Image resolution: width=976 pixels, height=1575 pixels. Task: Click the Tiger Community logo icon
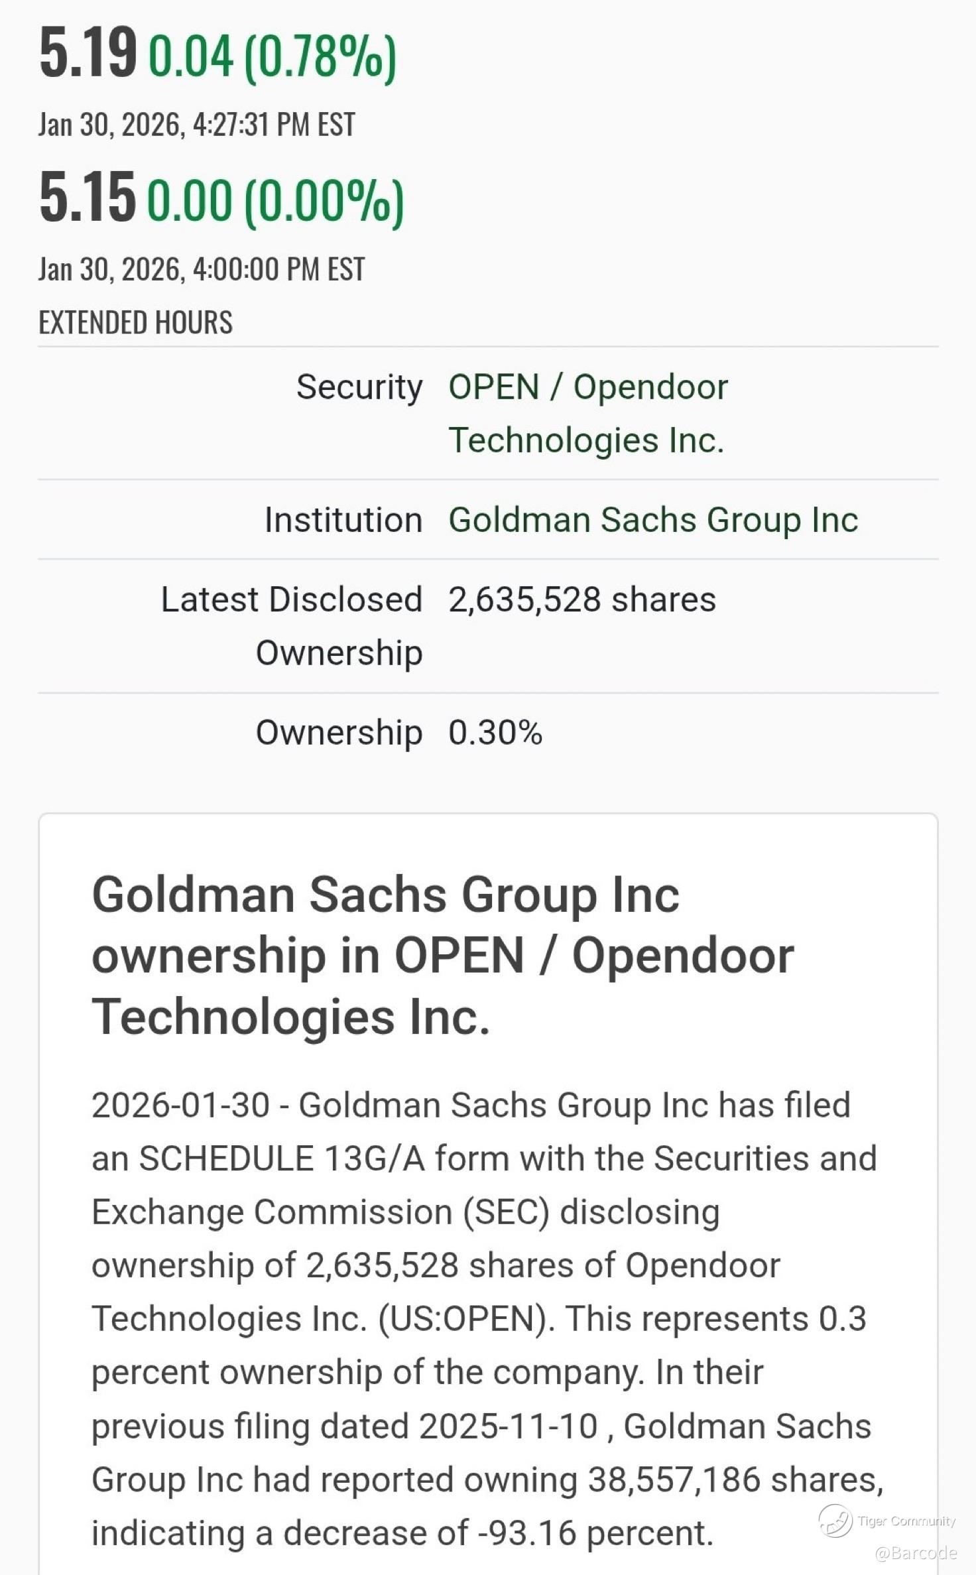835,1520
